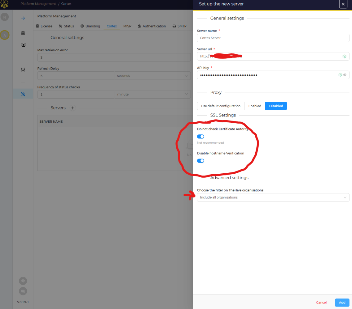
Task: Open the Refresh Delay seconds unit dropdown
Action: 152,75
